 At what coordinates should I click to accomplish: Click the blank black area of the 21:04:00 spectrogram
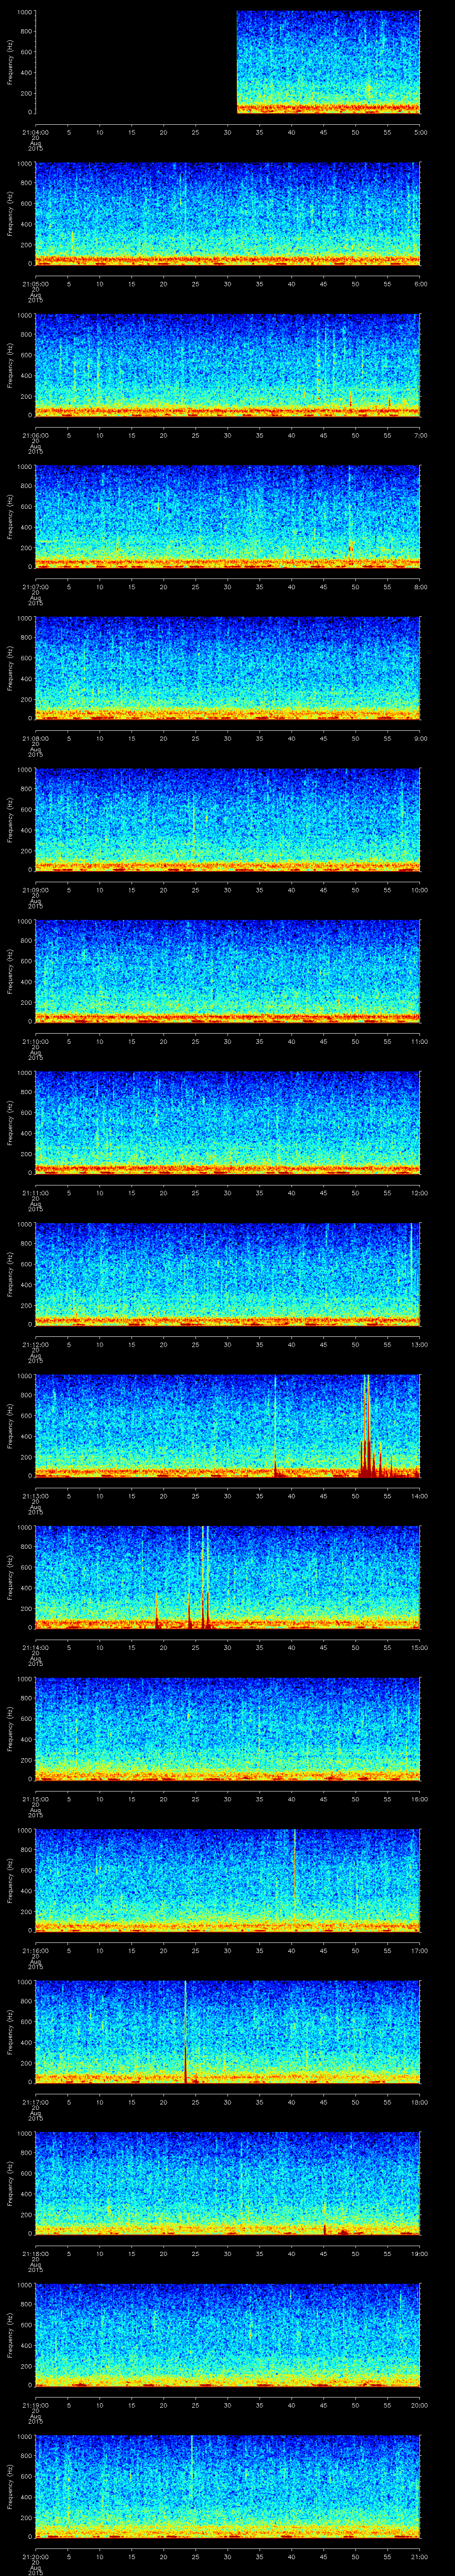coord(135,62)
